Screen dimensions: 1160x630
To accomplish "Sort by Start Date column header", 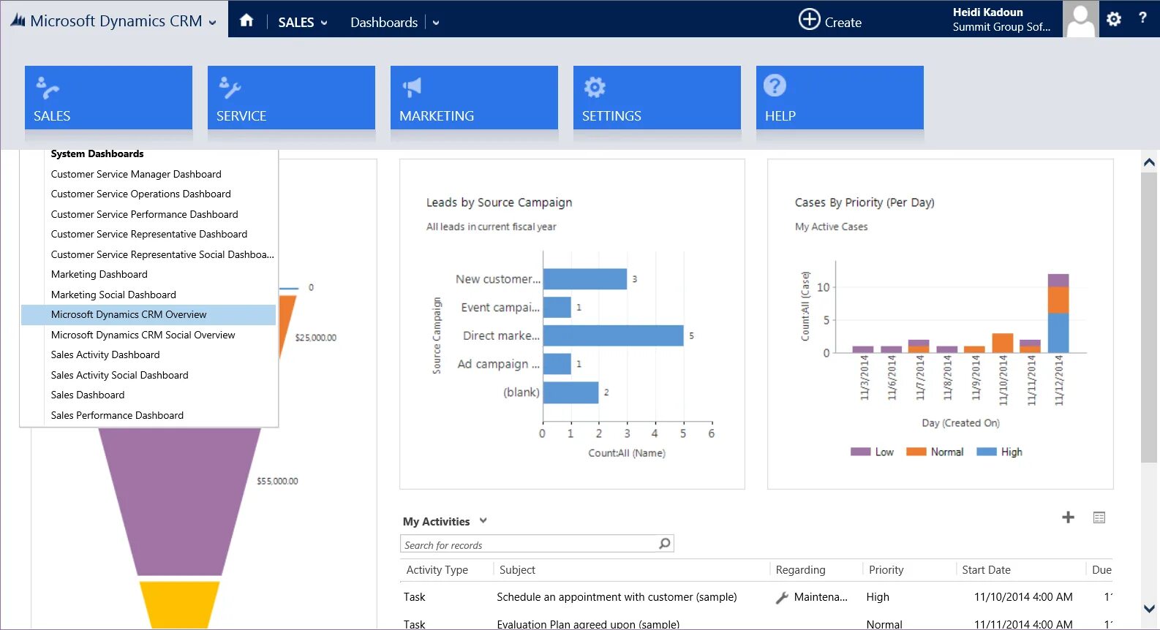I will tap(986, 570).
